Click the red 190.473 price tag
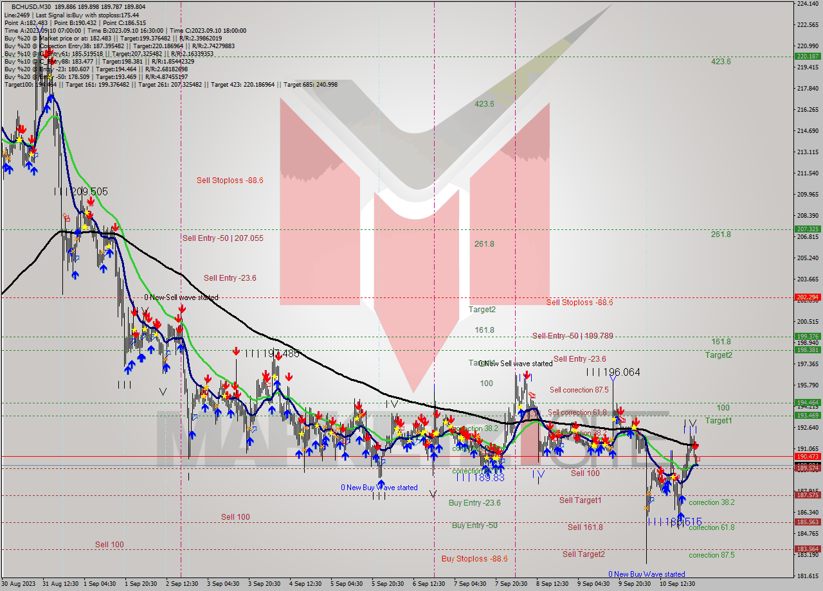The width and height of the screenshot is (823, 591). point(808,457)
